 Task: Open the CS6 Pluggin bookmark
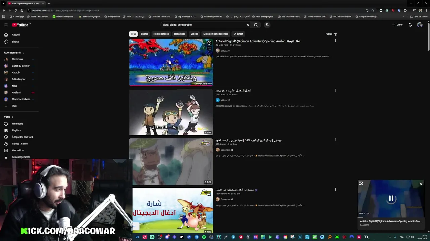pos(17,17)
